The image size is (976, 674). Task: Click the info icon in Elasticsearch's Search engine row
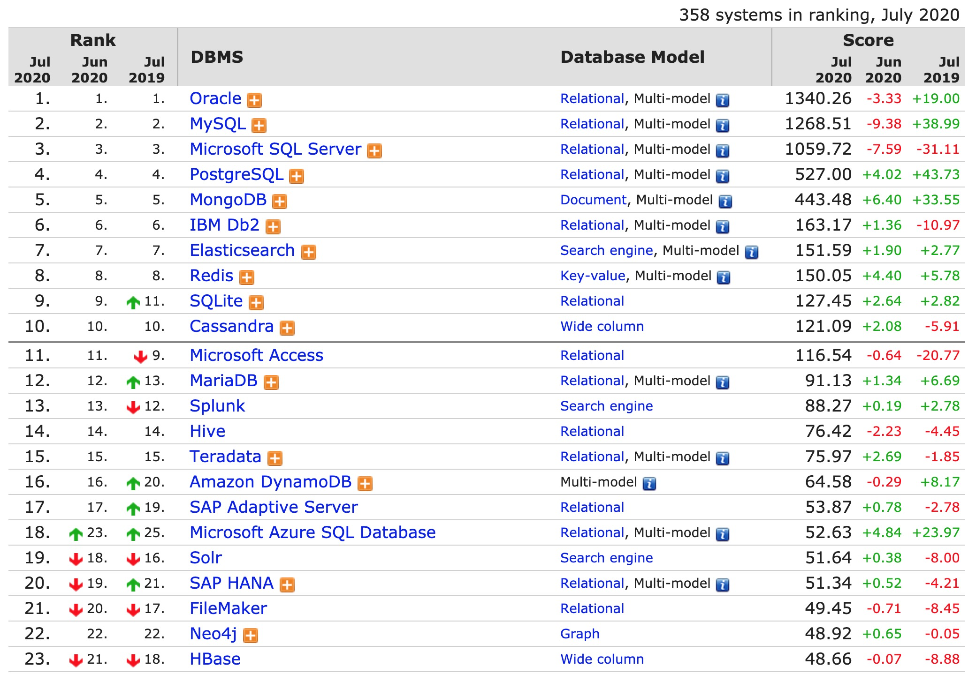(x=752, y=252)
